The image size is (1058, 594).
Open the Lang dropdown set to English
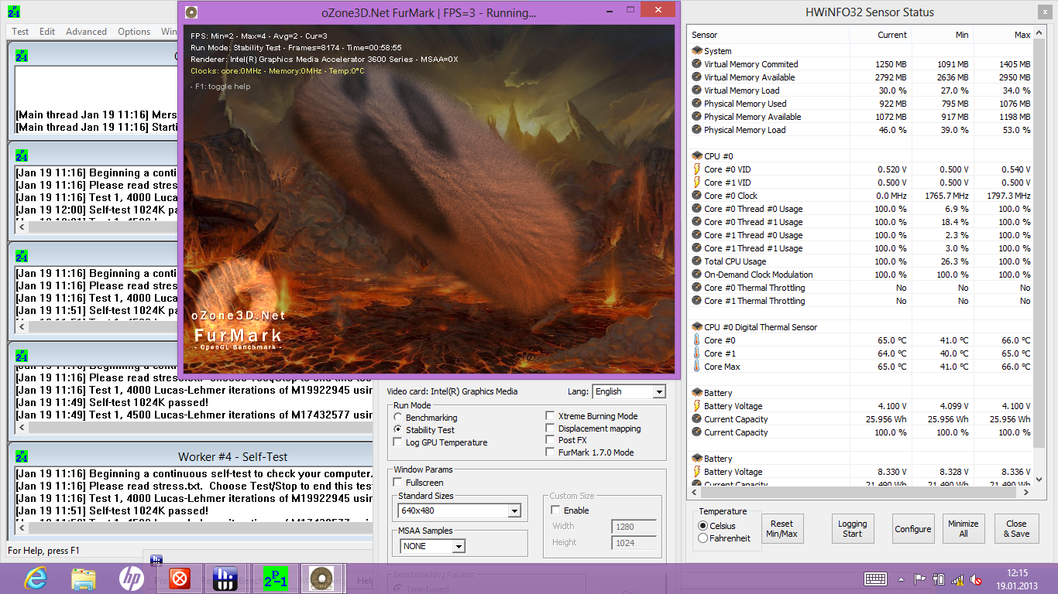click(x=628, y=391)
